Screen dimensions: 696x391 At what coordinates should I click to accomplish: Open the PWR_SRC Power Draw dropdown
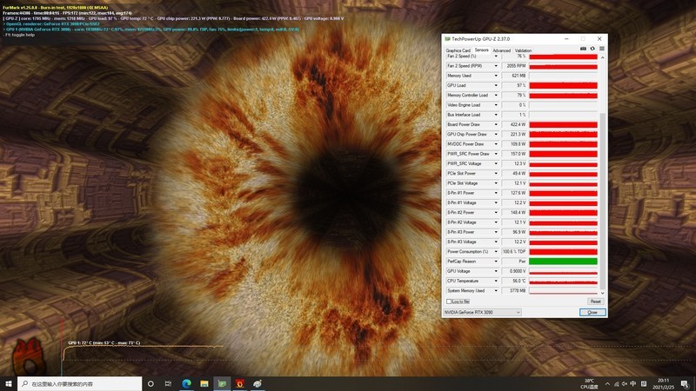pyautogui.click(x=496, y=154)
